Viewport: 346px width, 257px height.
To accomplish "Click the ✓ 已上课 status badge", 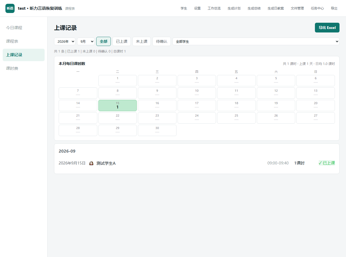I will [x=327, y=163].
